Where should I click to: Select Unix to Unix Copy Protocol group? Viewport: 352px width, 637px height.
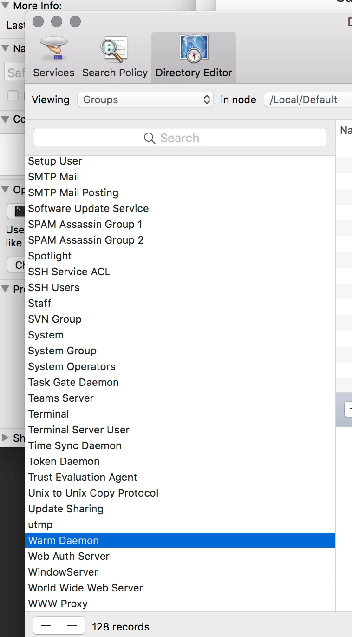(x=180, y=493)
